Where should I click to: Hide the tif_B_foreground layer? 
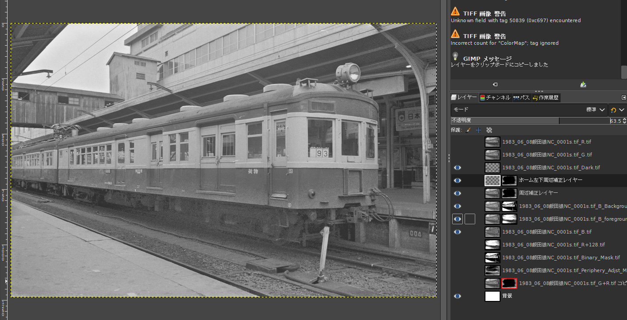coord(457,219)
